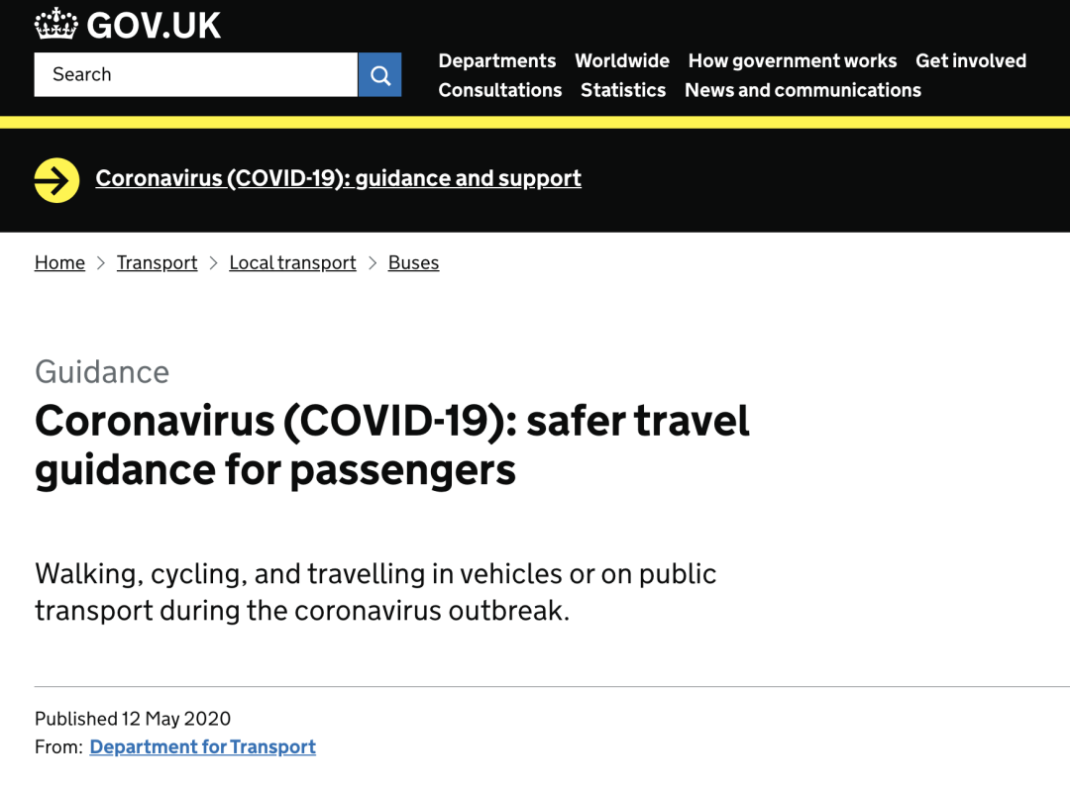Click the chevron after Home breadcrumb
The height and width of the screenshot is (790, 1070).
coord(101,263)
